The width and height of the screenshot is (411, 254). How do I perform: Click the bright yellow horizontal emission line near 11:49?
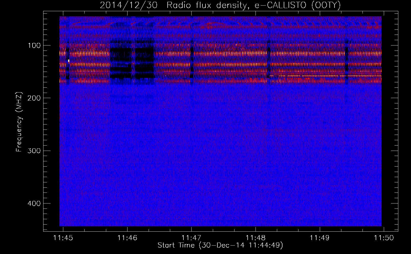[326, 76]
